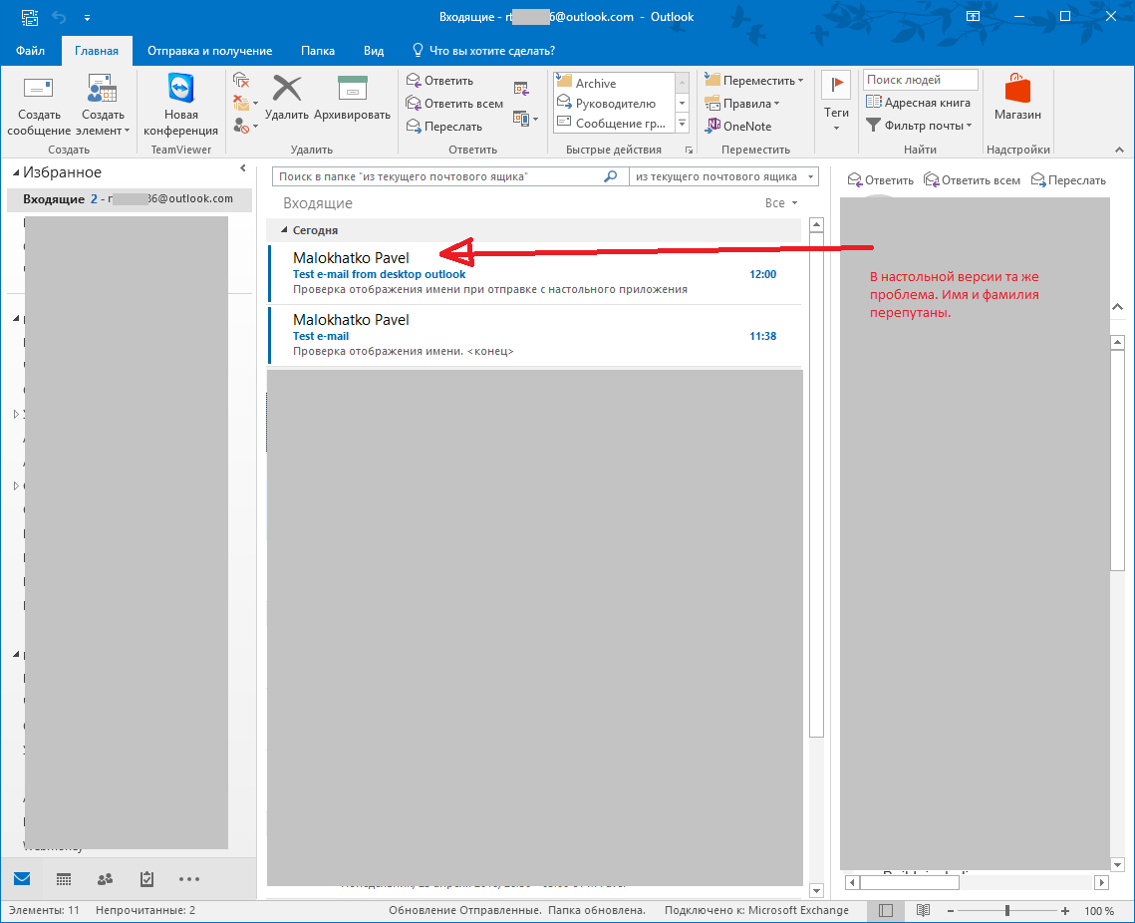
Task: Switch to the View tab
Action: point(374,51)
